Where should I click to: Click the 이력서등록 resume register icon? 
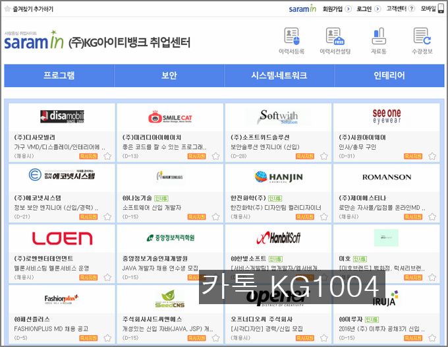click(x=292, y=36)
